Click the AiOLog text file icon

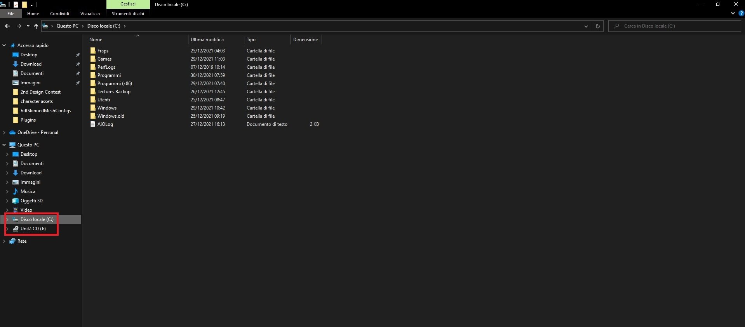click(x=93, y=124)
